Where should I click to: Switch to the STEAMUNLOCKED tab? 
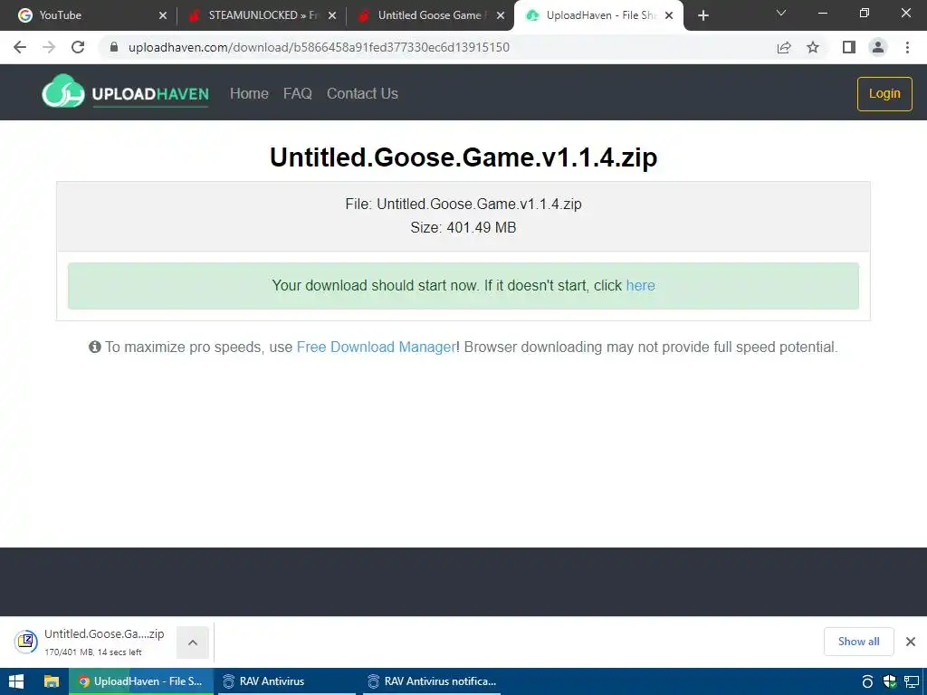(x=260, y=15)
